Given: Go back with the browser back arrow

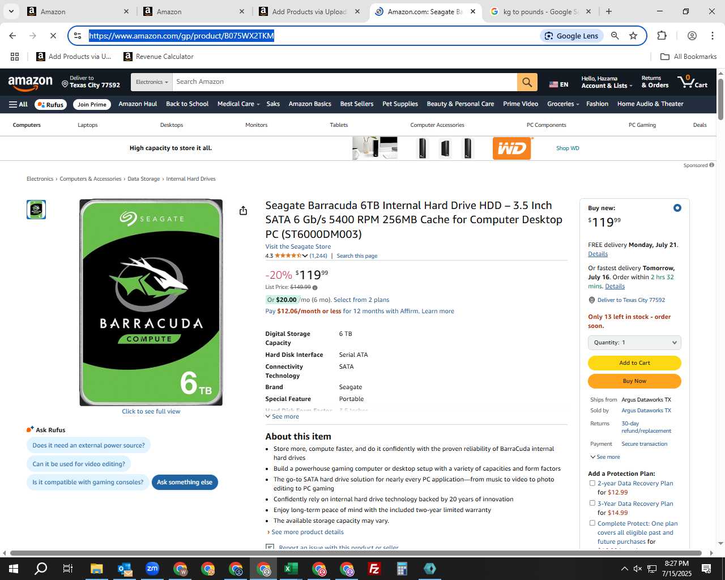Looking at the screenshot, I should [x=12, y=36].
